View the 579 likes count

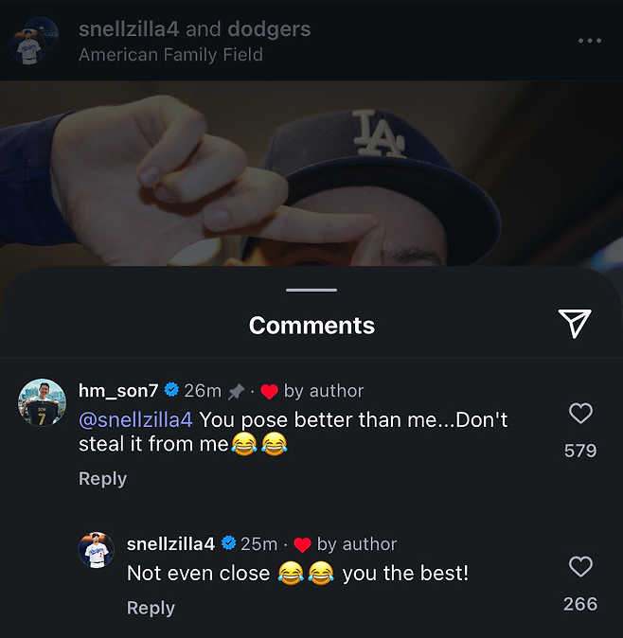pos(580,451)
